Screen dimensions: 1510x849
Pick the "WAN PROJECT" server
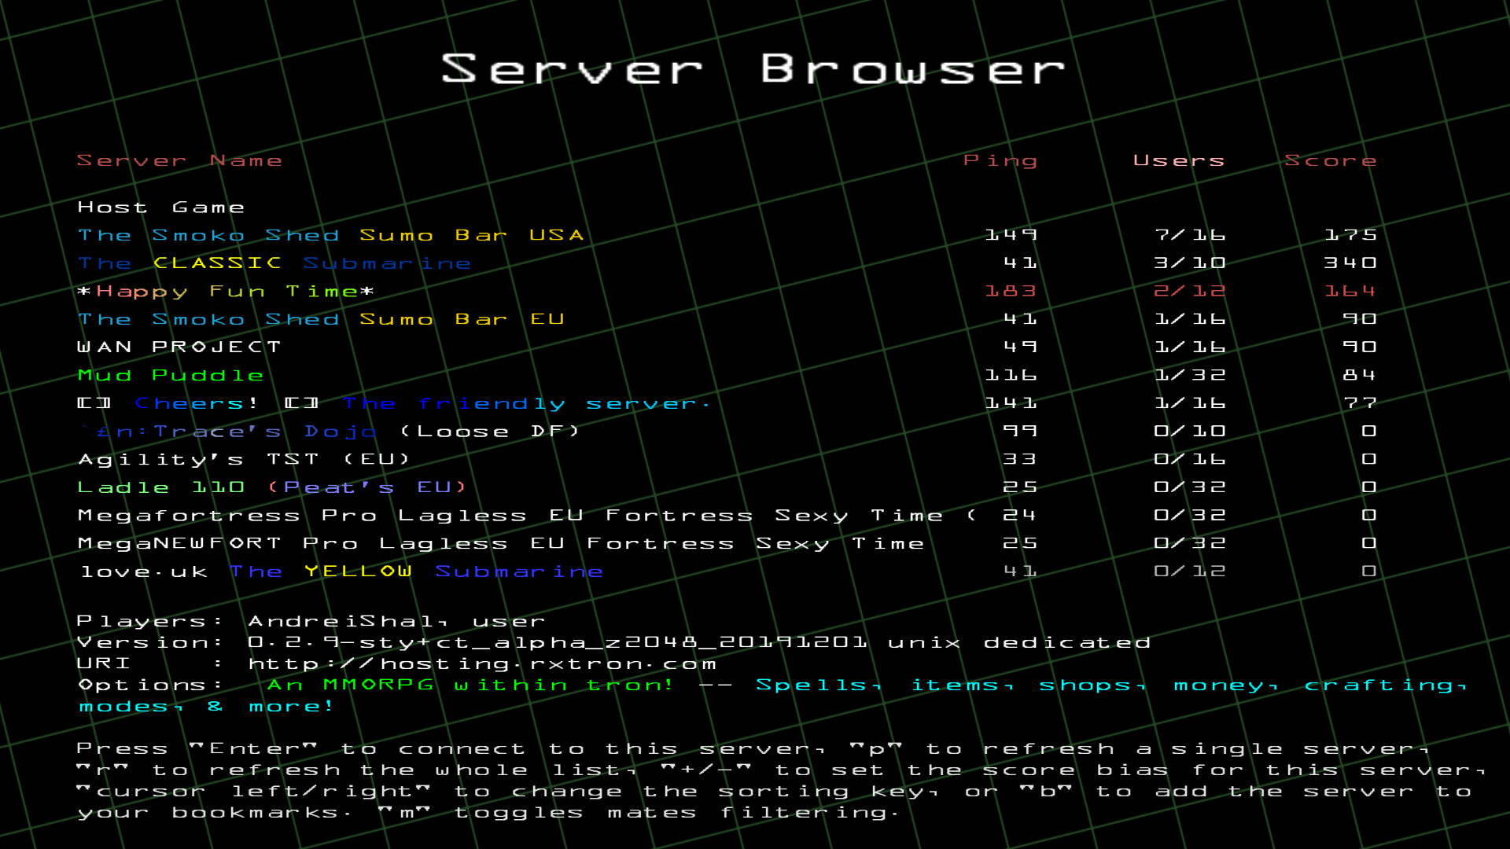click(x=179, y=346)
